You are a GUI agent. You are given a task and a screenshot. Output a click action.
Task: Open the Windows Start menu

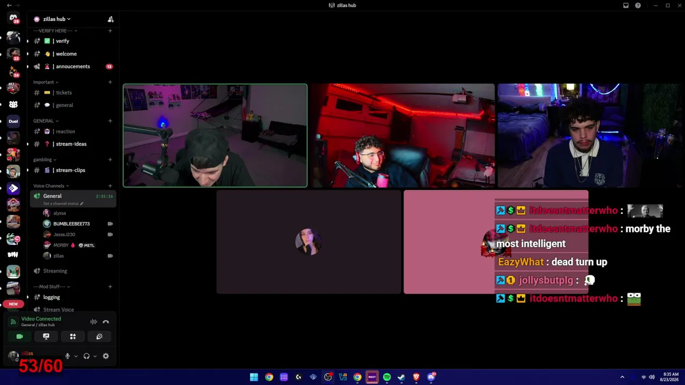pyautogui.click(x=254, y=377)
